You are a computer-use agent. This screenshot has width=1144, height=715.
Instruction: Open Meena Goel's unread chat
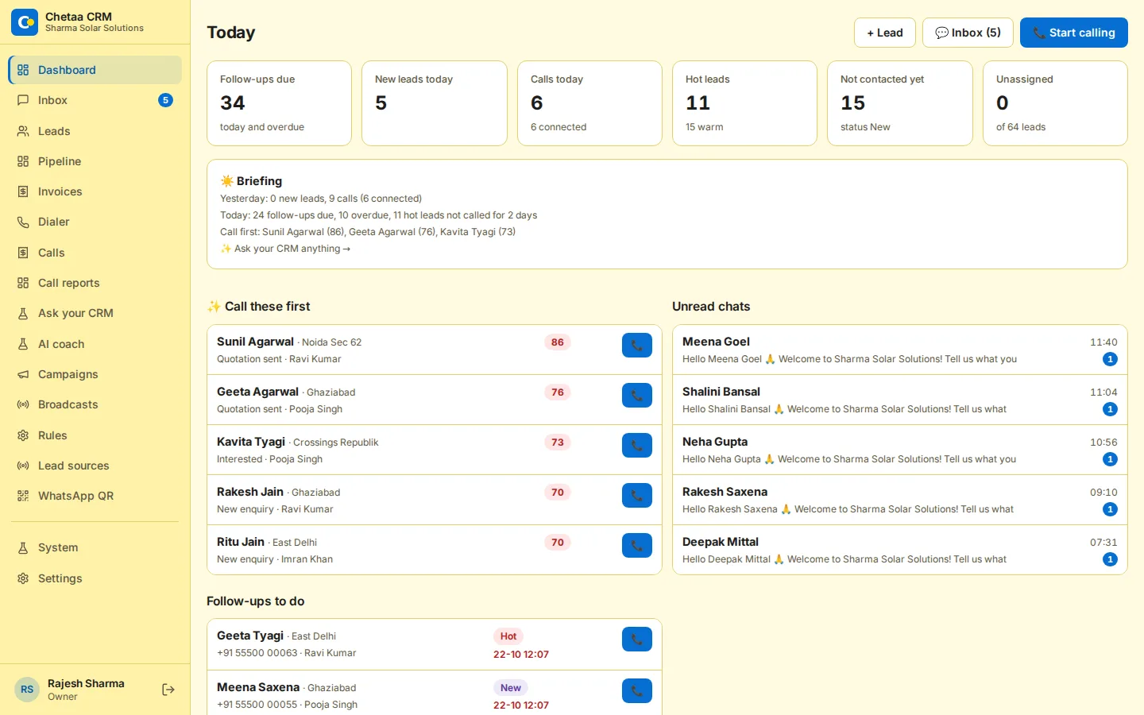[900, 350]
